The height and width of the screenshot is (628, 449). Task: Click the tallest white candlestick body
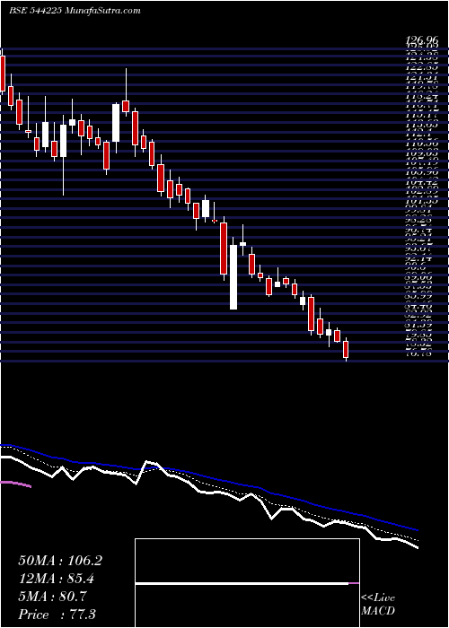tap(233, 277)
